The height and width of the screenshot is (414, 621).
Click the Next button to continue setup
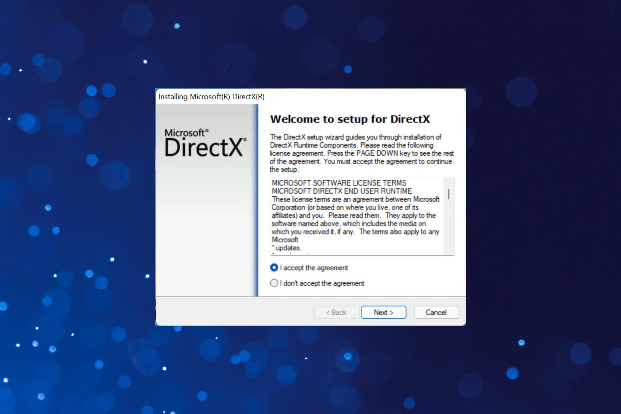(x=383, y=312)
